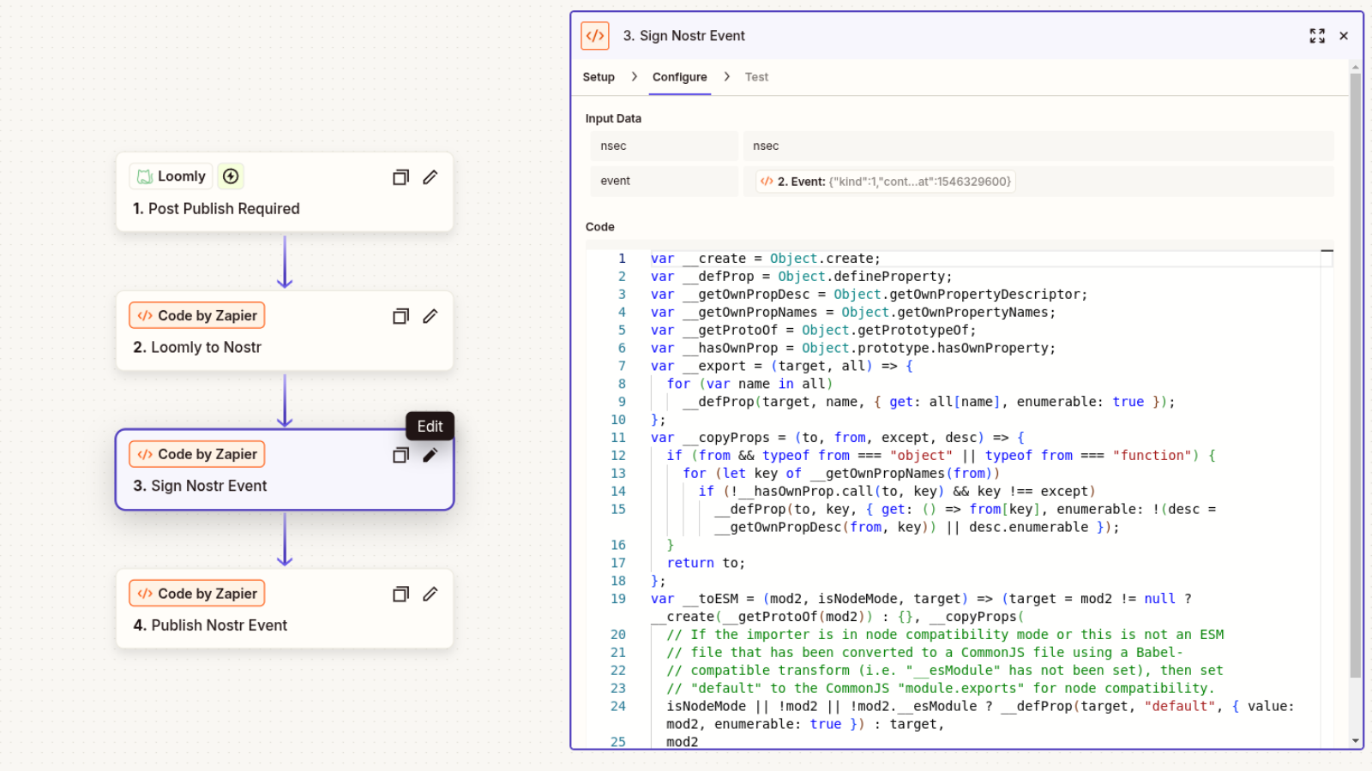Image resolution: width=1372 pixels, height=771 pixels.
Task: Click the event key input field
Action: (664, 182)
